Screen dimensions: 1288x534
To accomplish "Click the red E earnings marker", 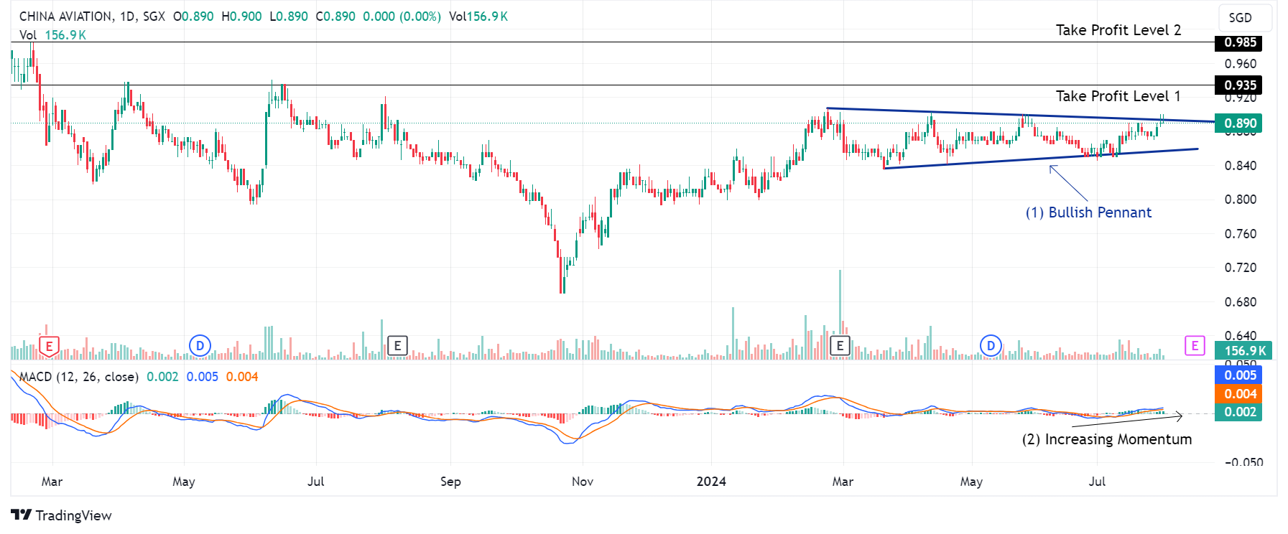I will [49, 347].
